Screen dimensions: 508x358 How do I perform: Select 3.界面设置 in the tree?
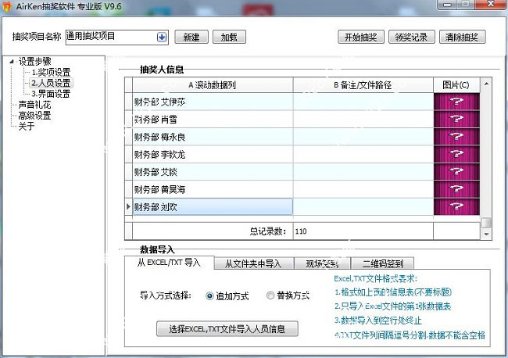(x=51, y=94)
